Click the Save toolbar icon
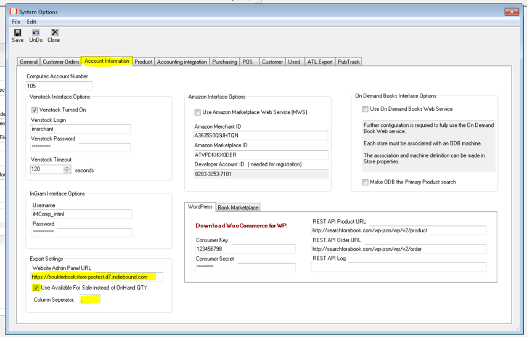 tap(17, 33)
